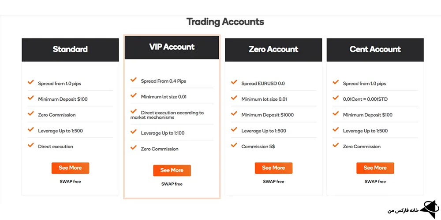
Task: Click See More for the Zero Account
Action: coord(273,168)
